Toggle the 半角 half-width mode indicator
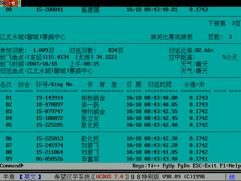241x181 pixels. (x=9, y=176)
